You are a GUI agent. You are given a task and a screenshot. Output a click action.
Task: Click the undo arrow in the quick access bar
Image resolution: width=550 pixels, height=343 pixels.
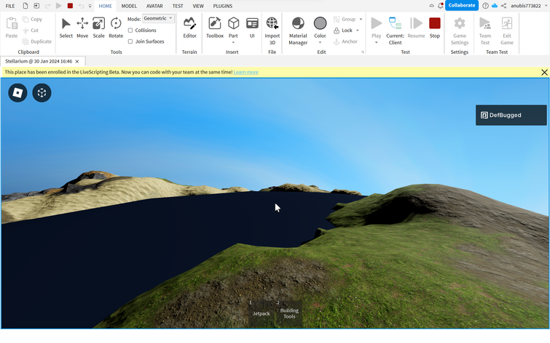(x=81, y=6)
